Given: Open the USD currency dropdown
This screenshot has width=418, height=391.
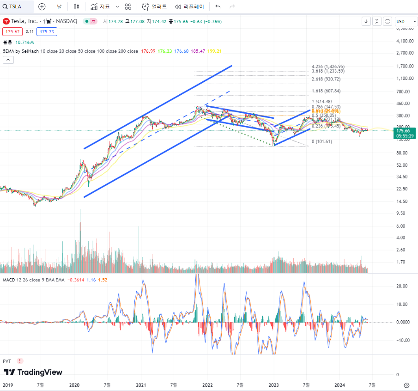Looking at the screenshot, I should [x=406, y=21].
